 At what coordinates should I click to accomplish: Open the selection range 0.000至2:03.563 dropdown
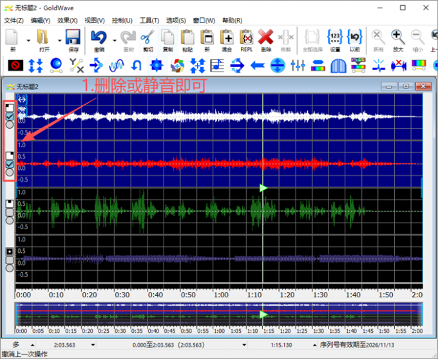244,345
